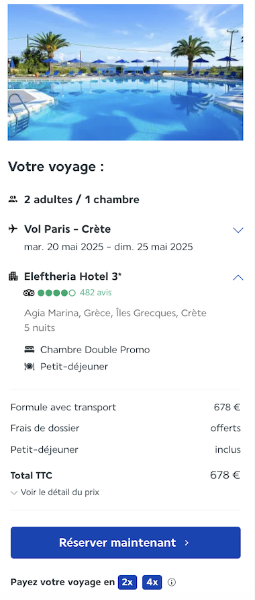Select the 4x payment option
The height and width of the screenshot is (600, 255).
click(152, 583)
